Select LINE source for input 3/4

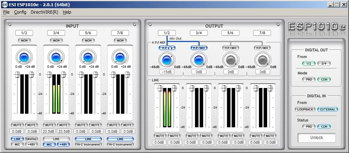click(x=56, y=139)
